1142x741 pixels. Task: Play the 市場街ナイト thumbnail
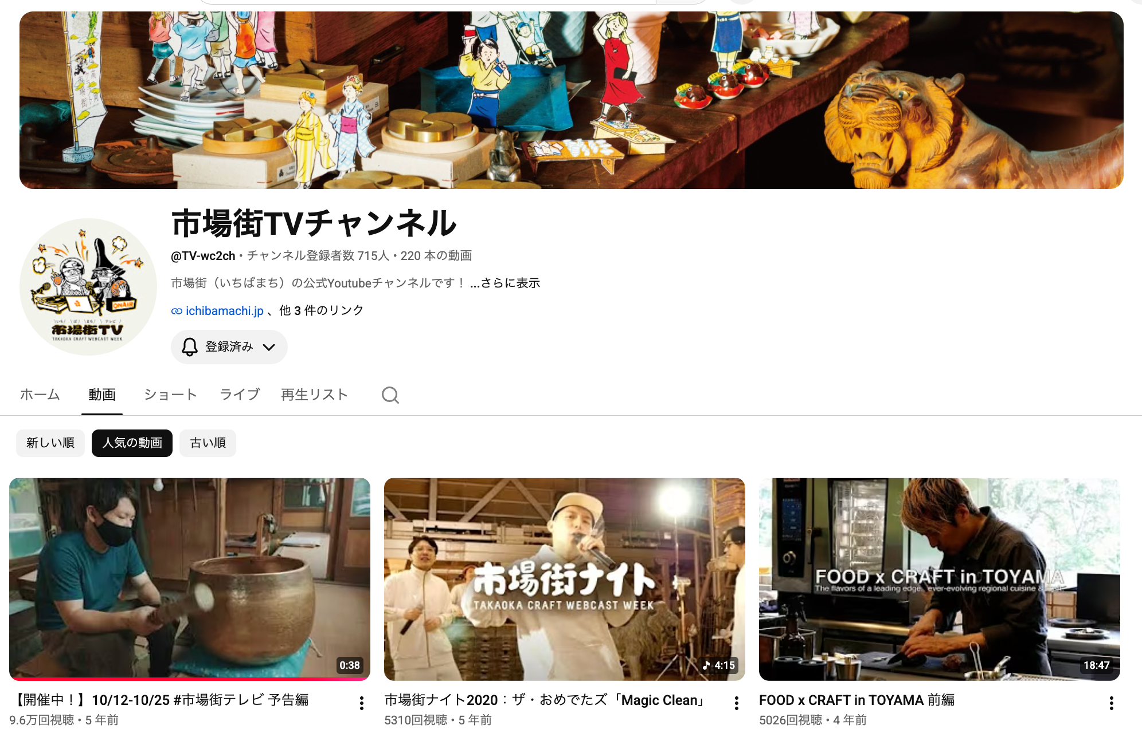[565, 579]
